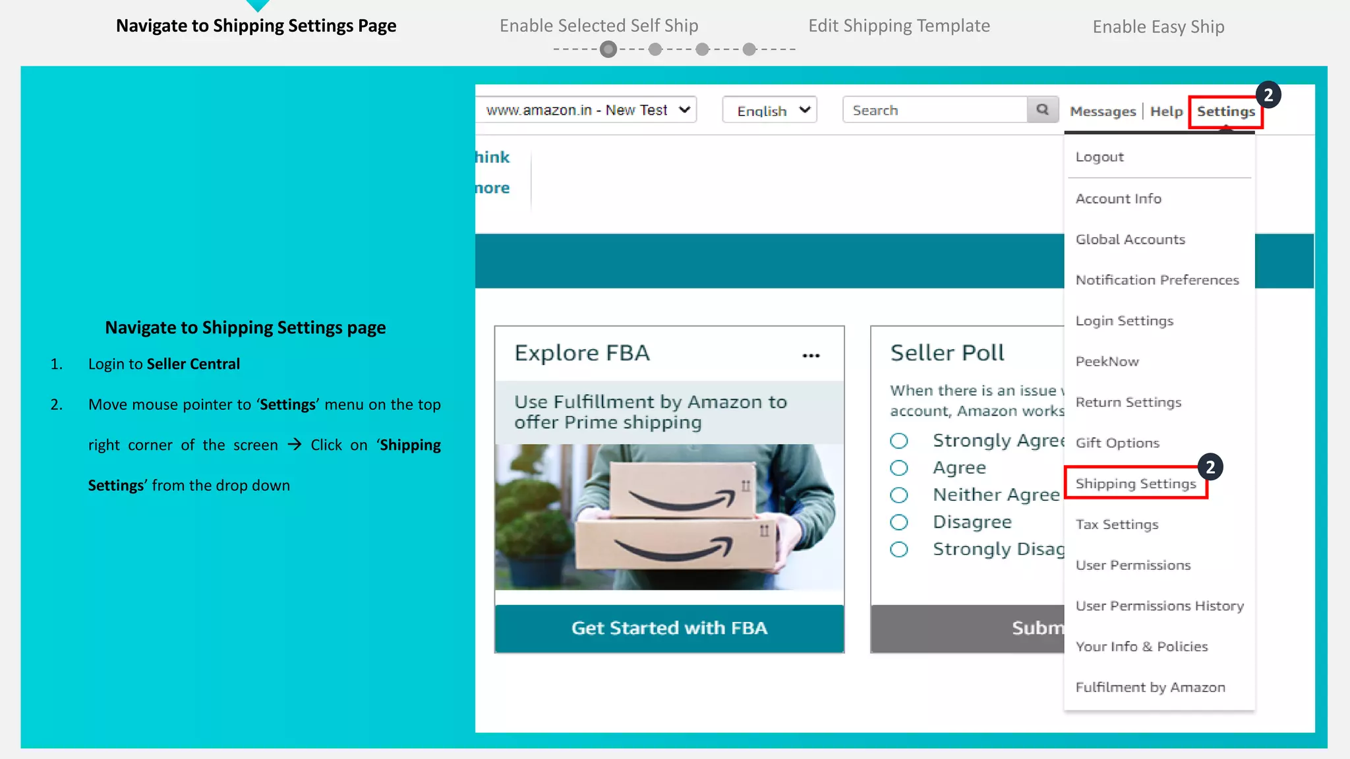The image size is (1350, 759).
Task: Click the search magnifier icon
Action: point(1042,109)
